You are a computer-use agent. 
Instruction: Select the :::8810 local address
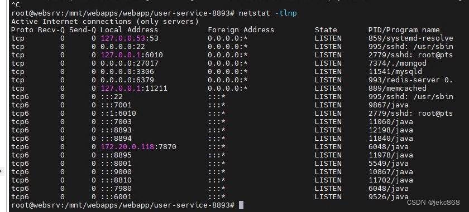pyautogui.click(x=116, y=180)
